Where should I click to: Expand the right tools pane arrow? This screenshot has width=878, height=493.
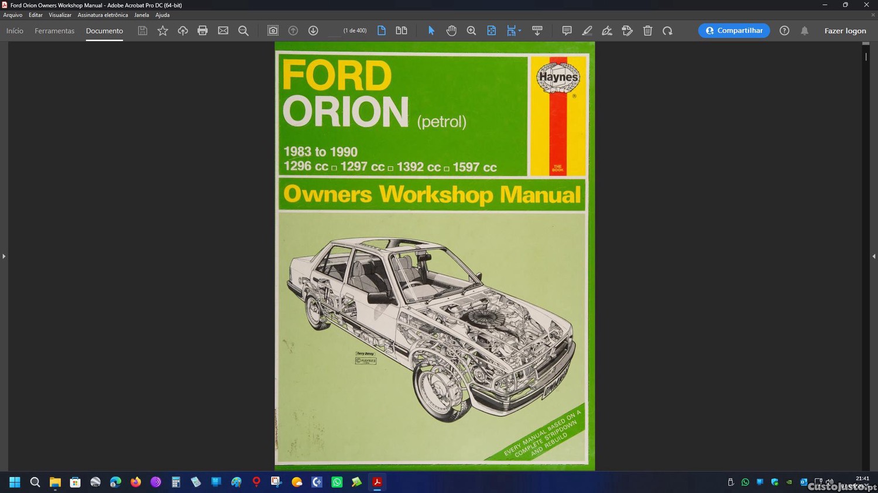pos(874,256)
